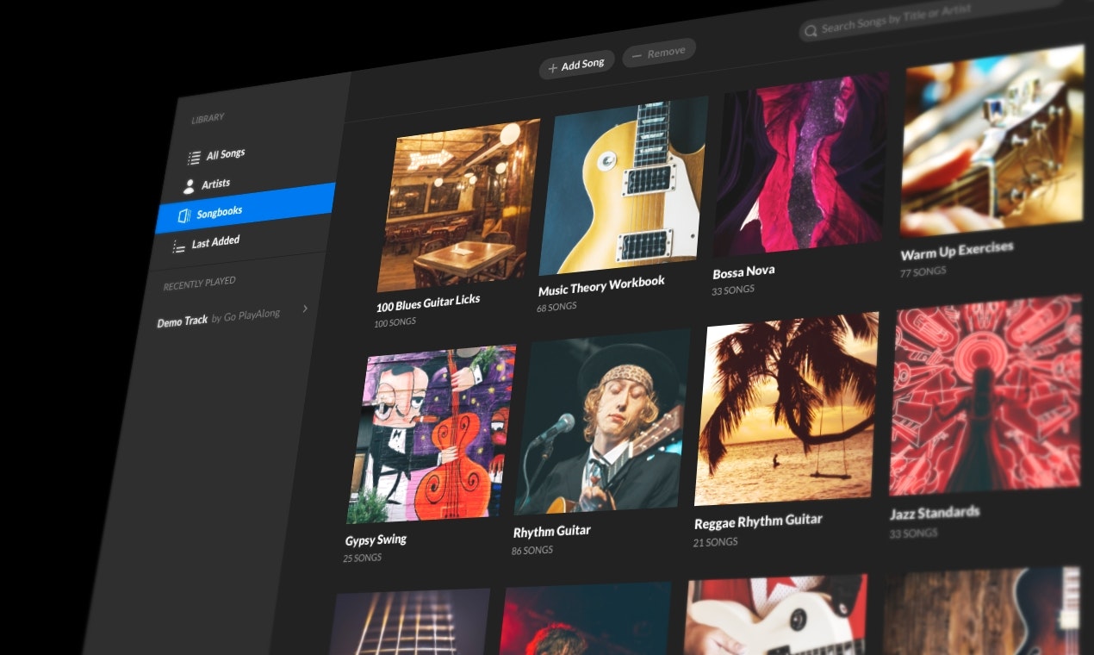Open Demo Track by Go PlayAlong
The height and width of the screenshot is (655, 1094).
[218, 318]
